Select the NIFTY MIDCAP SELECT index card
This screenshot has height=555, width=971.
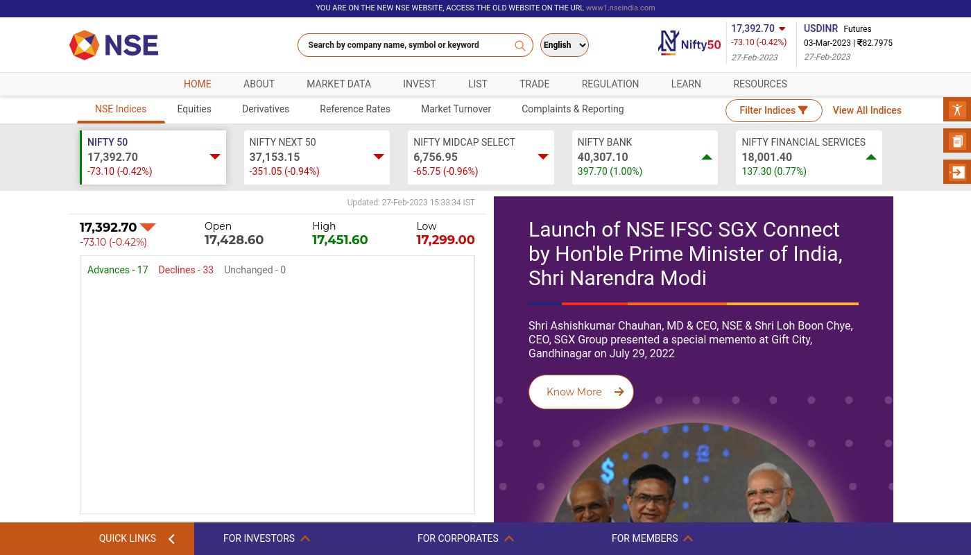point(481,157)
